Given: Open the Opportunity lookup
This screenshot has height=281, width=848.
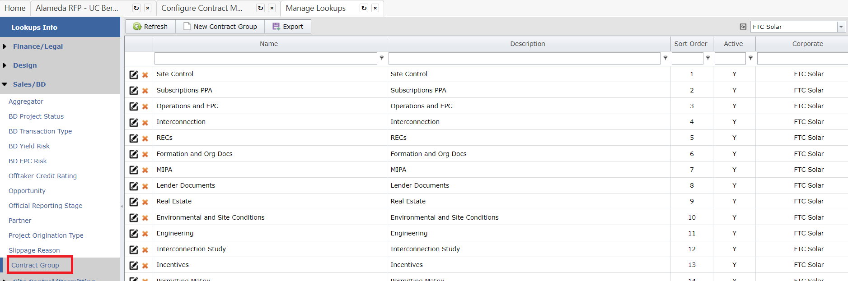Looking at the screenshot, I should (x=27, y=191).
